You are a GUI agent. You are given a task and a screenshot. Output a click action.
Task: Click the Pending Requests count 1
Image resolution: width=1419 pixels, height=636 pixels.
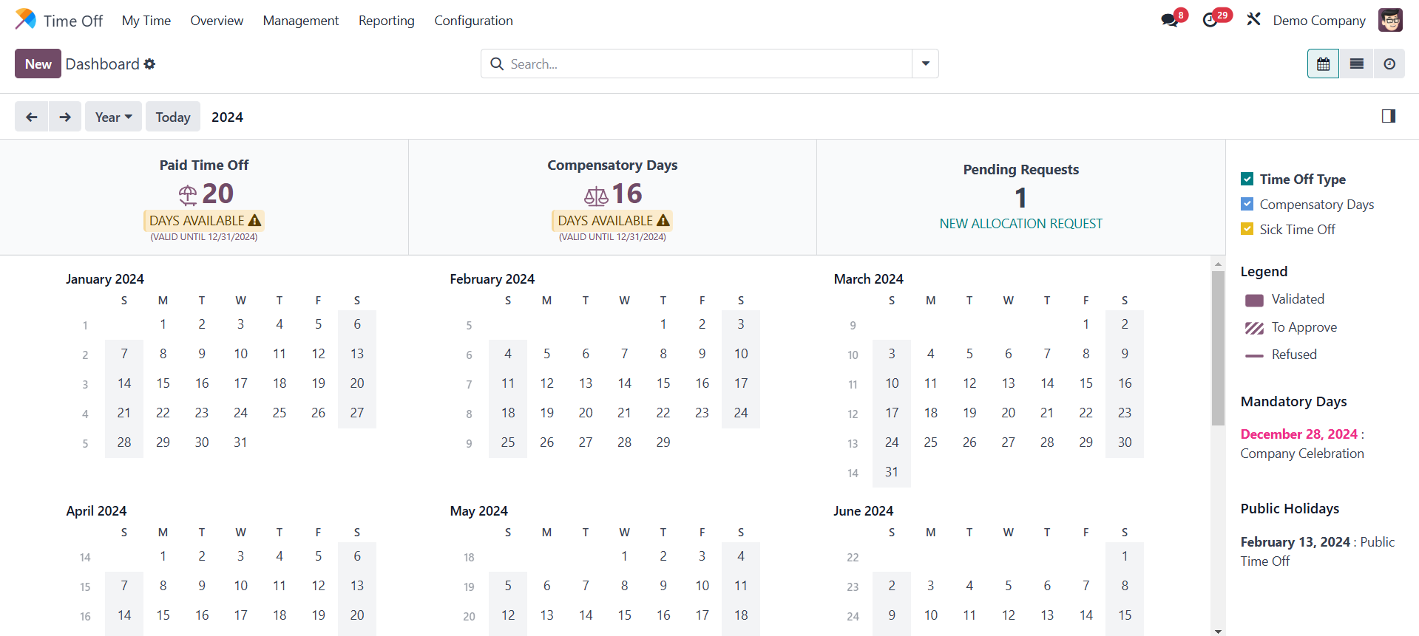pyautogui.click(x=1020, y=198)
